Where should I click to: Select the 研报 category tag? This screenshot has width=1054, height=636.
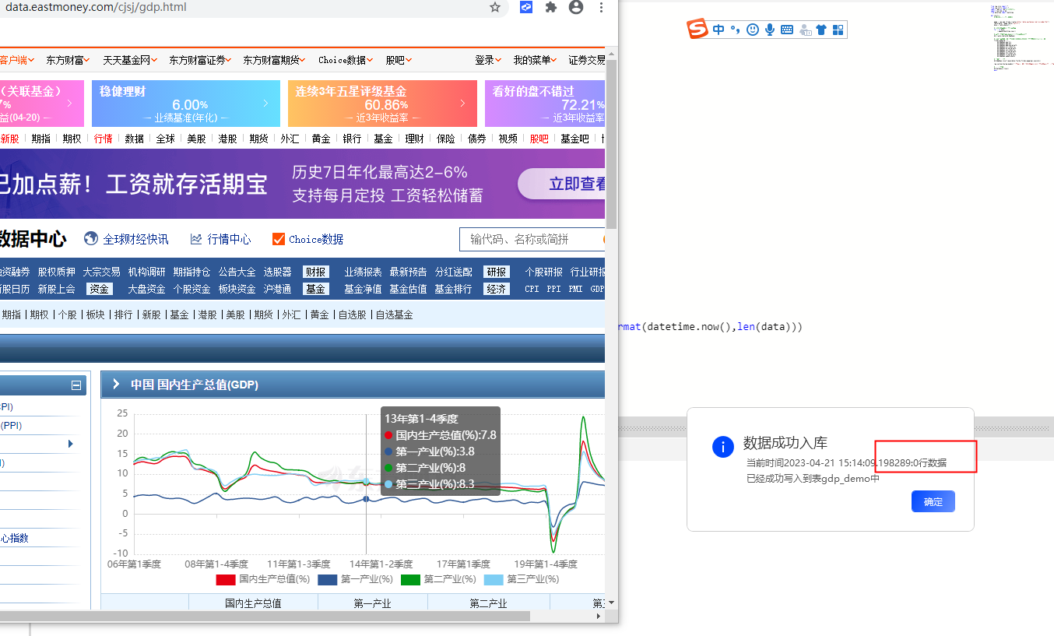click(x=497, y=272)
